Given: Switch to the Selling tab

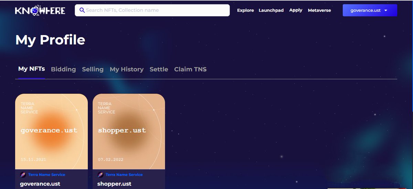Looking at the screenshot, I should point(93,69).
